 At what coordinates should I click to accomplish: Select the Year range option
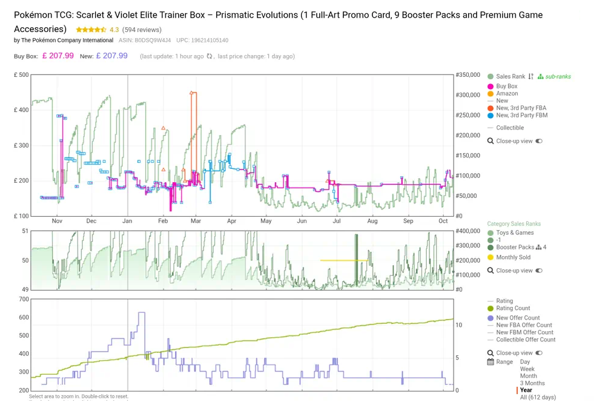coord(526,390)
